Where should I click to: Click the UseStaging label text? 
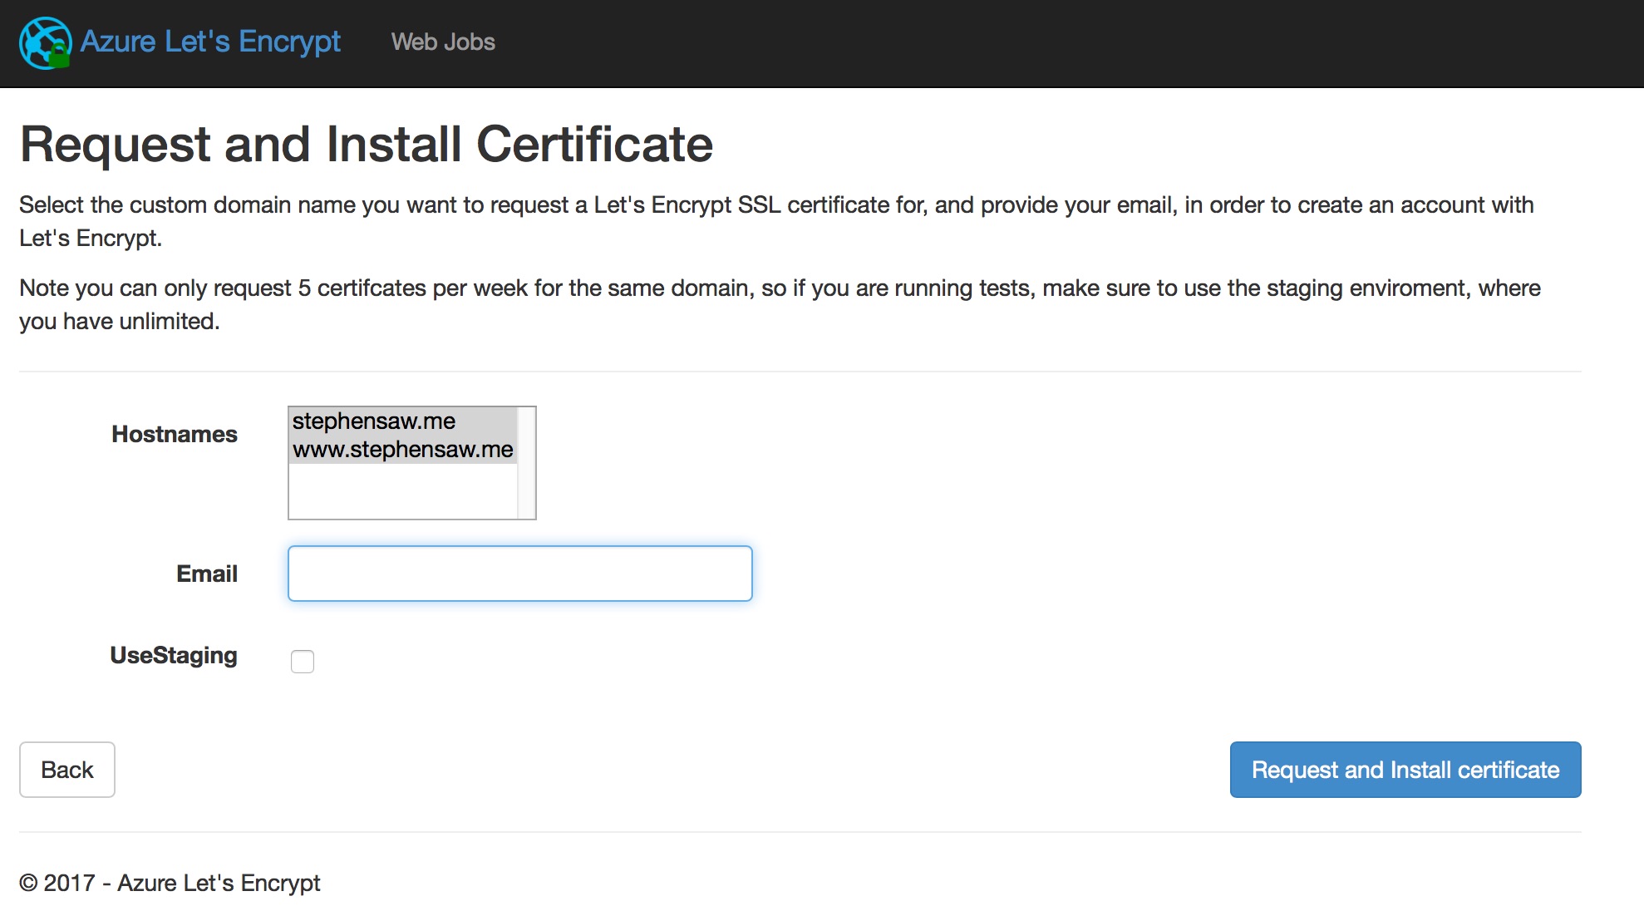173,655
